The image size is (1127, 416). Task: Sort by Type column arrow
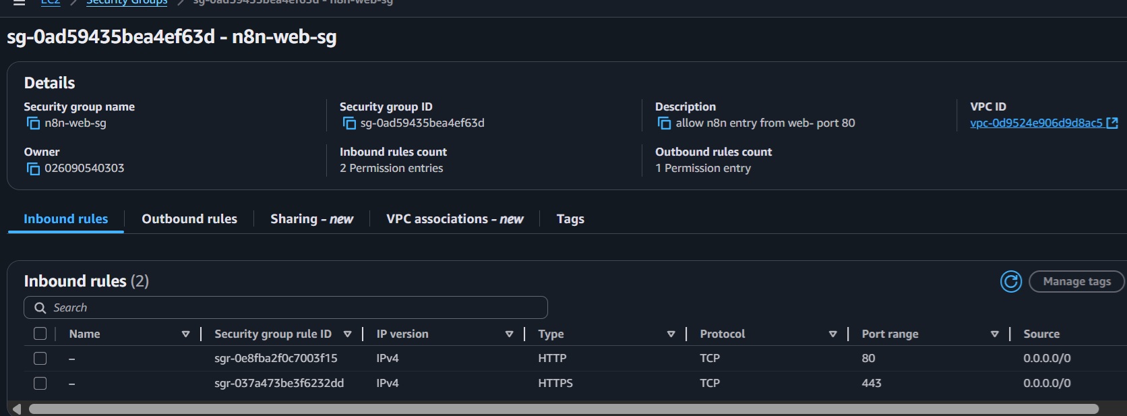(671, 334)
